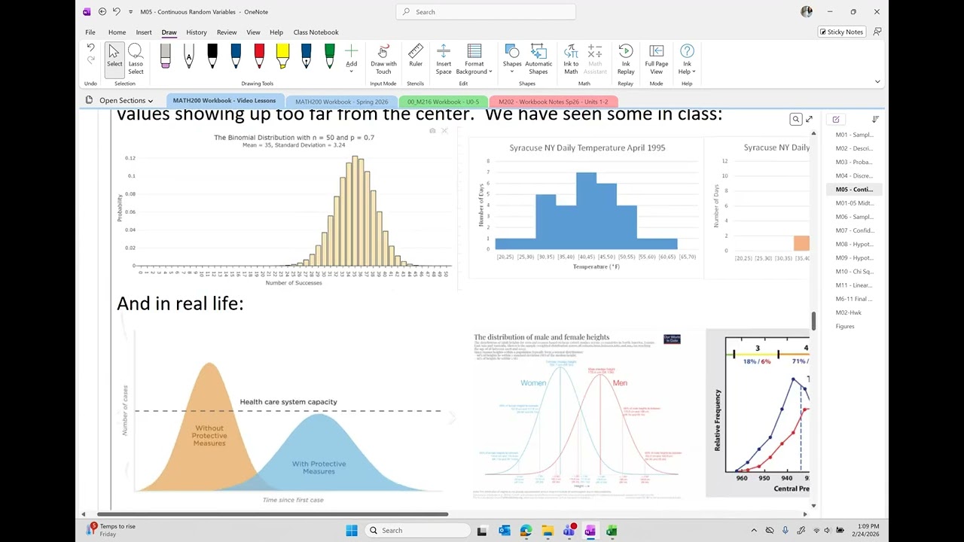Pick the eraser drawing tool
964x542 pixels.
tap(166, 56)
